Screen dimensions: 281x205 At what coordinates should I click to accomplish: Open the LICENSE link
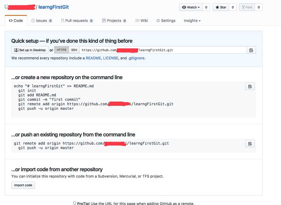(111, 58)
